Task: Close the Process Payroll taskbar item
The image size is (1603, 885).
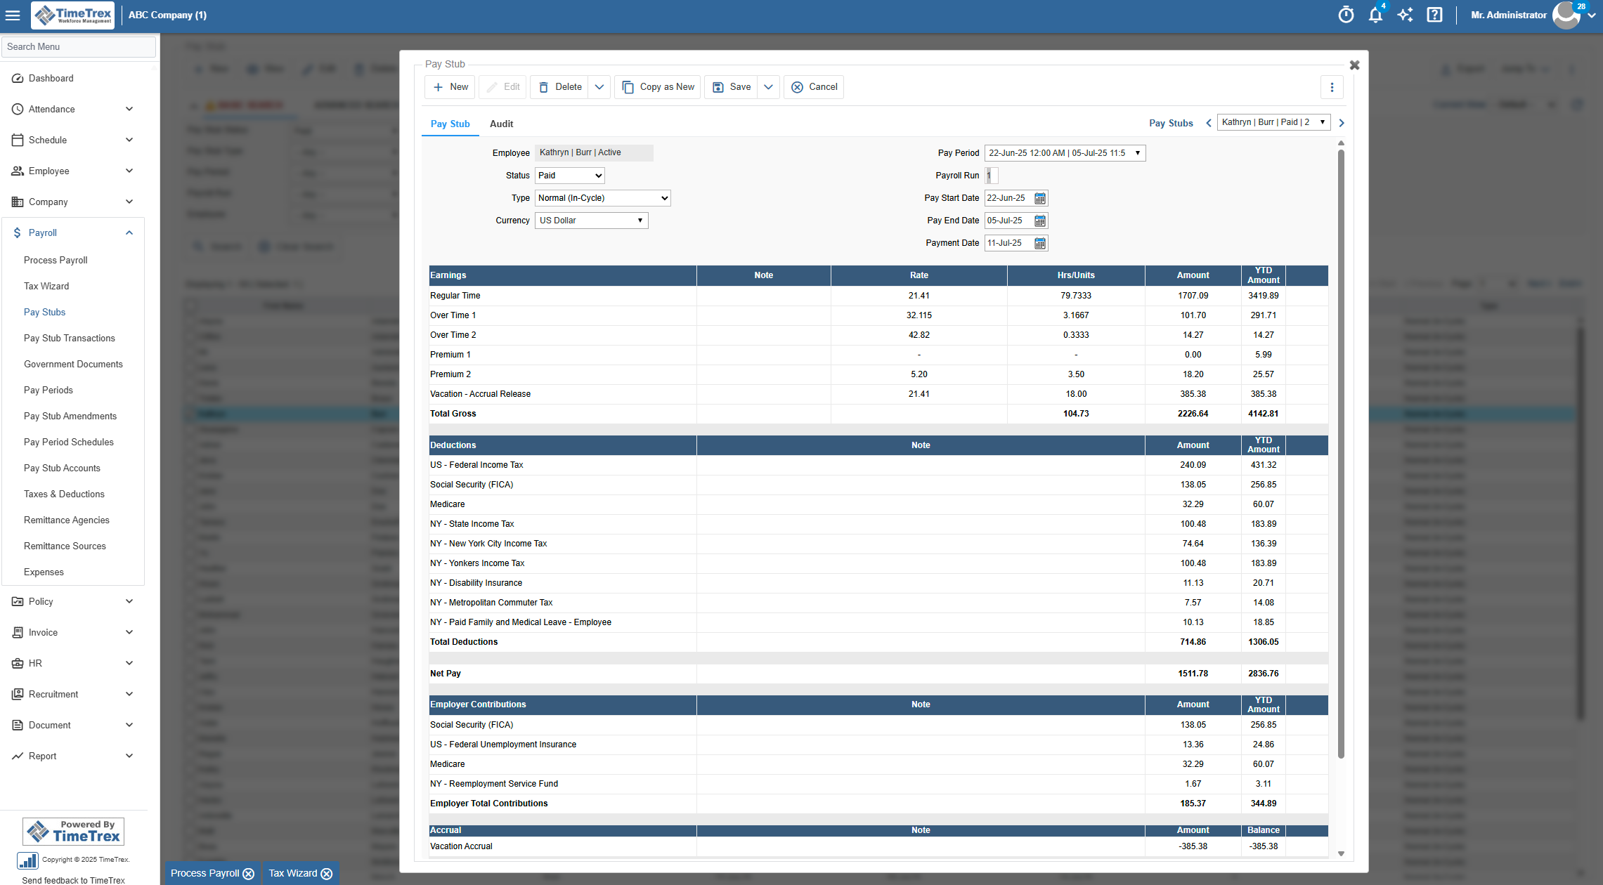Action: click(249, 874)
